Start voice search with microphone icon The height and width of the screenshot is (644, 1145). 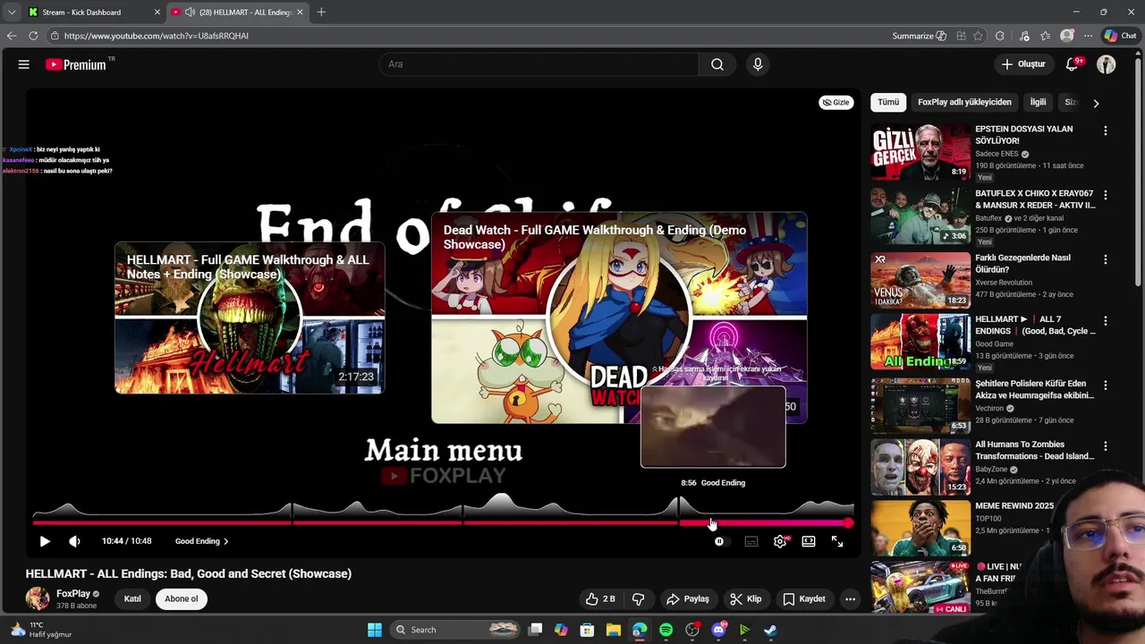coord(758,64)
